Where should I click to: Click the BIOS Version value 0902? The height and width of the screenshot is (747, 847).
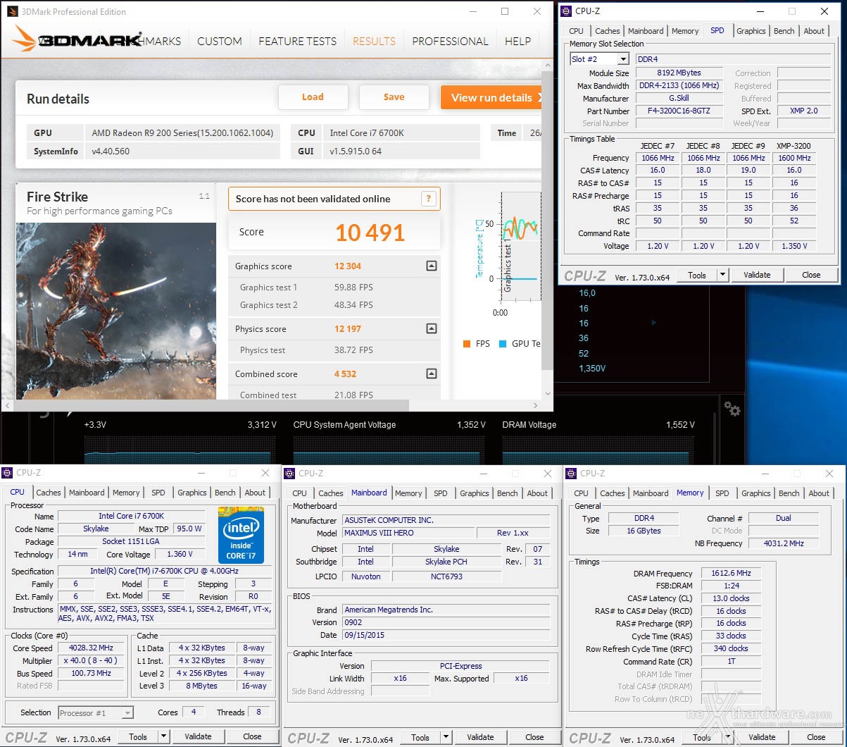[x=446, y=622]
